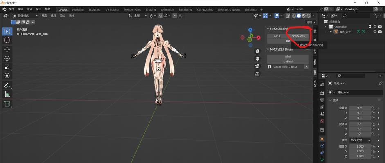Click the blue Z axis on the gizmo
This screenshot has height=163, width=385.
250,30
